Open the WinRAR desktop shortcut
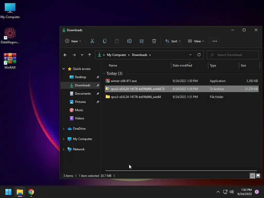264x198 pixels. coord(10,61)
